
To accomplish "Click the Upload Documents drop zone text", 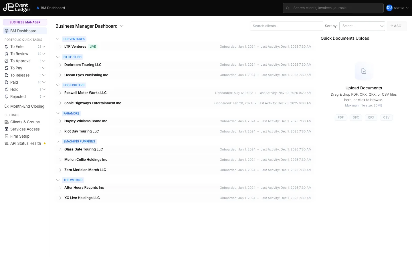I will click(364, 88).
